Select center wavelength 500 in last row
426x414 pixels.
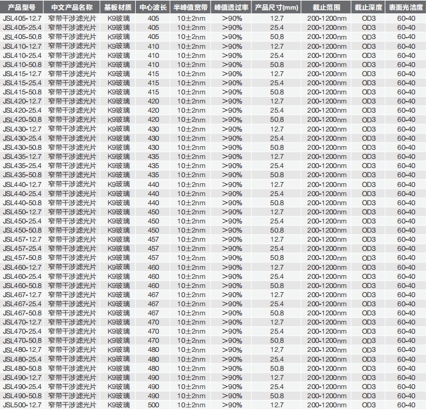(153, 405)
